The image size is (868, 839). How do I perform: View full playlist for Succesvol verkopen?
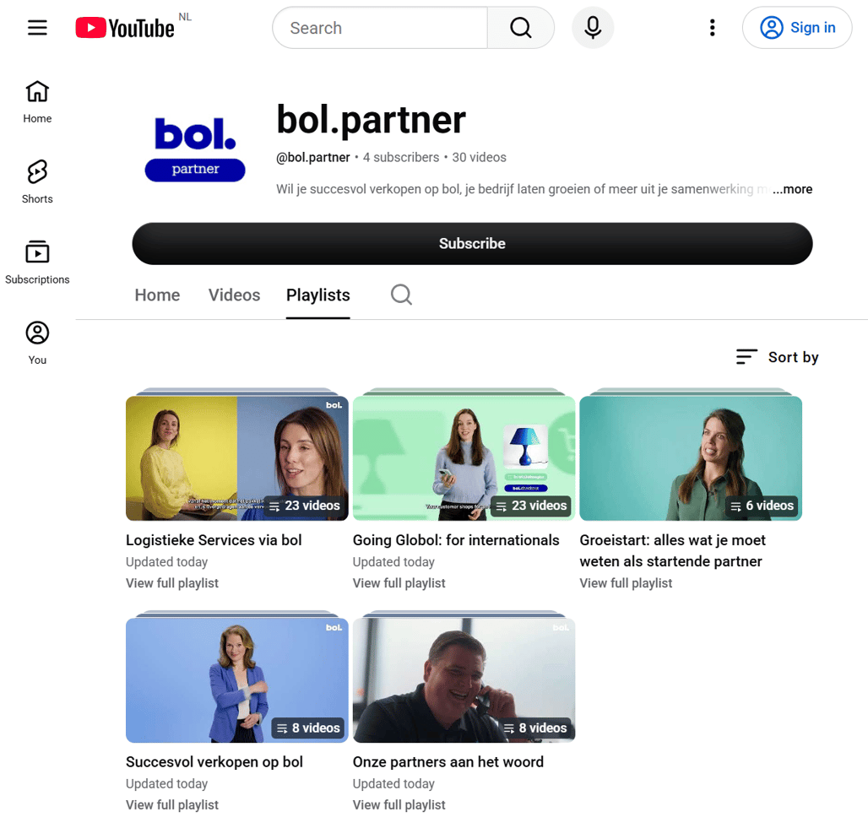(172, 805)
